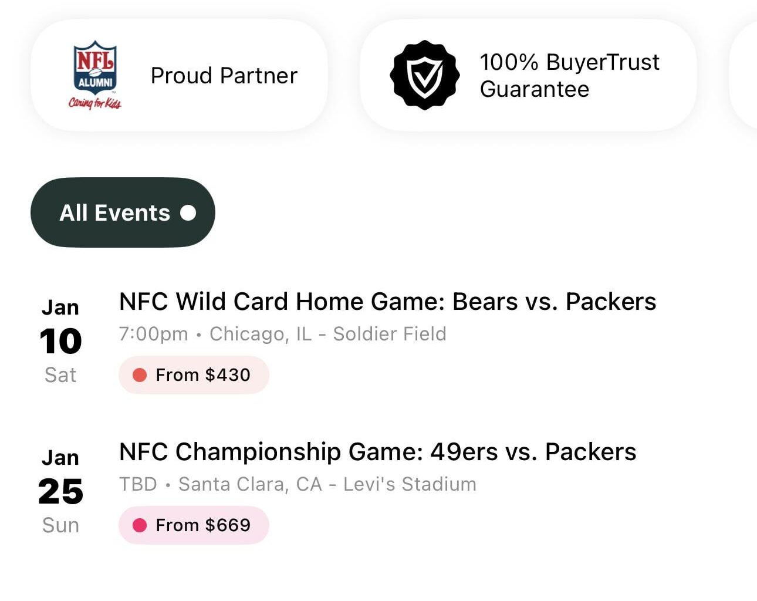The image size is (757, 601).
Task: Click the BuyerTrust checkmark shield badge
Action: (x=424, y=75)
